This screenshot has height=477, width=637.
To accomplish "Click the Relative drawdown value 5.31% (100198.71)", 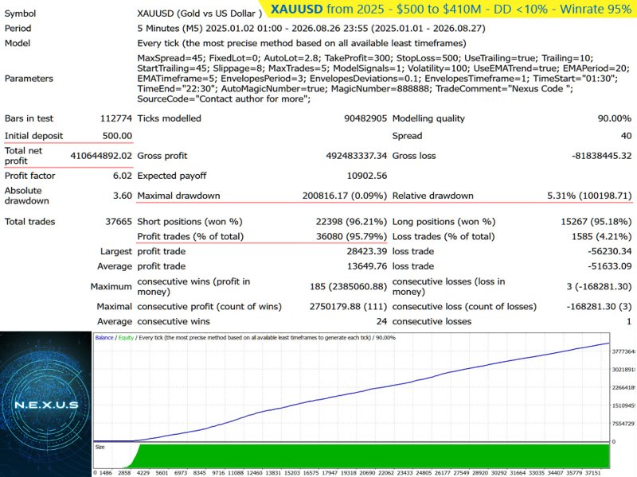I will pyautogui.click(x=589, y=196).
